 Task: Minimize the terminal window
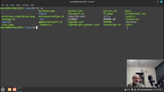click(x=154, y=2)
